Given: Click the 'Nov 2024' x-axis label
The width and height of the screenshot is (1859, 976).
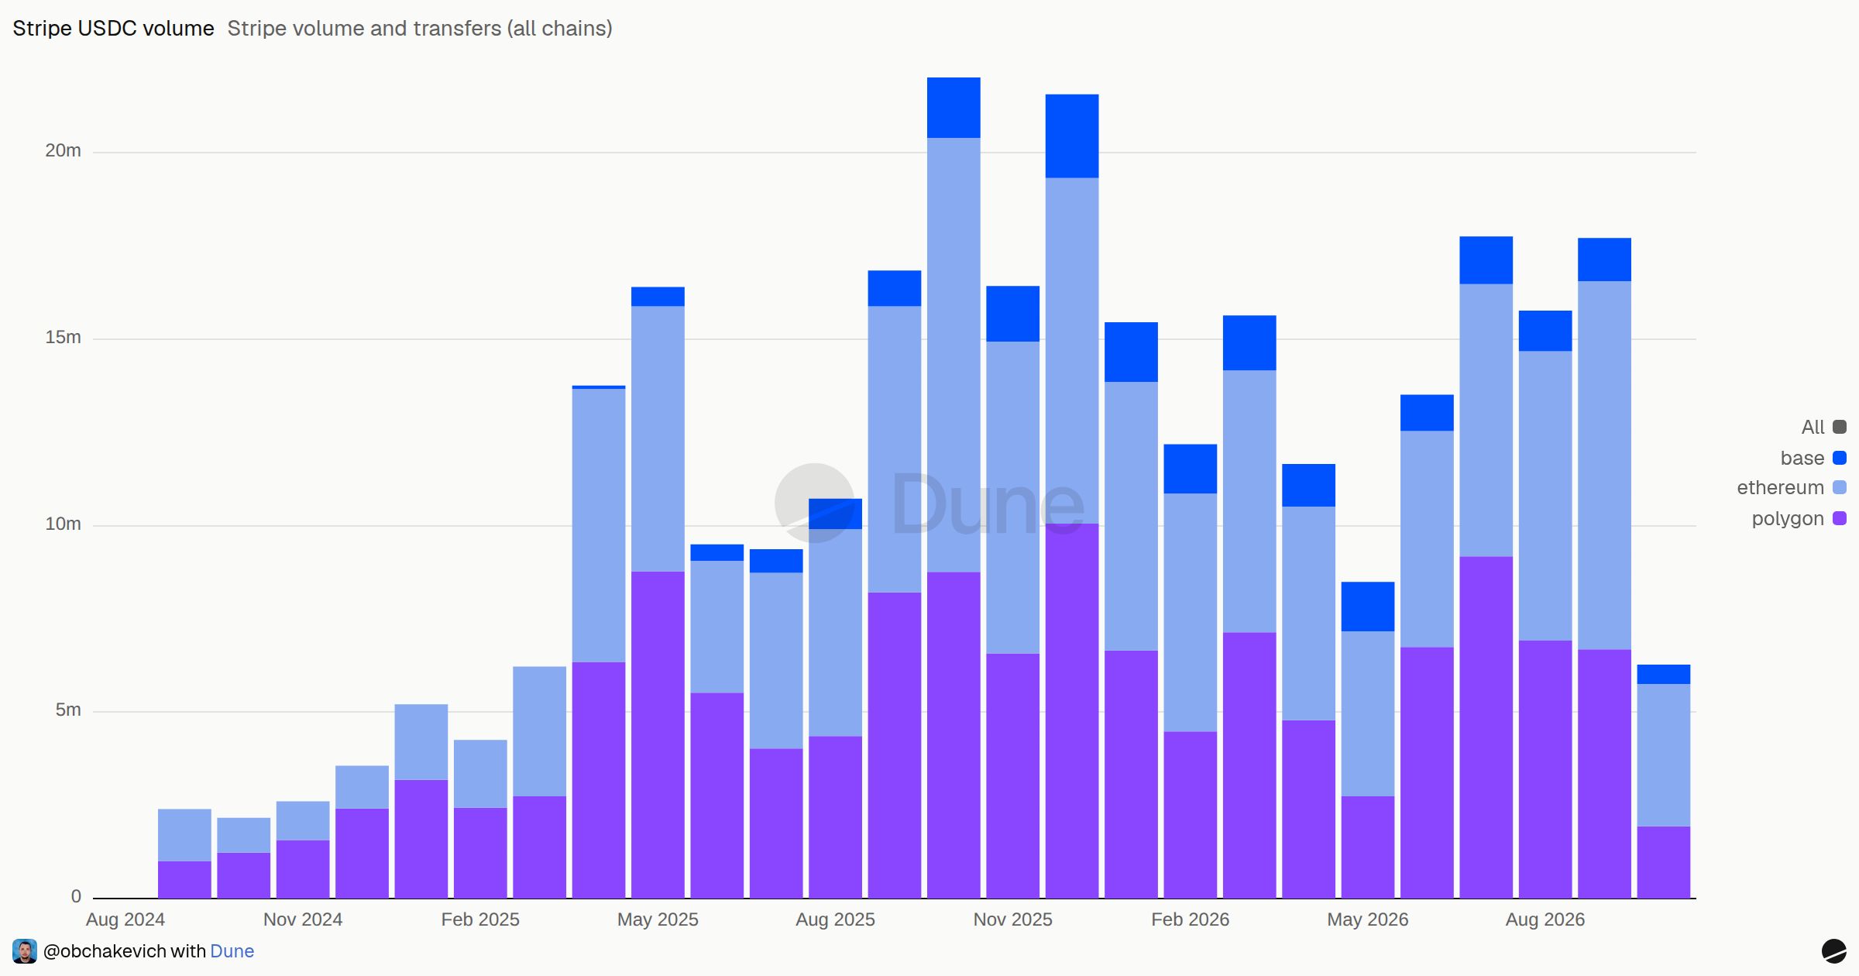Looking at the screenshot, I should 303,919.
